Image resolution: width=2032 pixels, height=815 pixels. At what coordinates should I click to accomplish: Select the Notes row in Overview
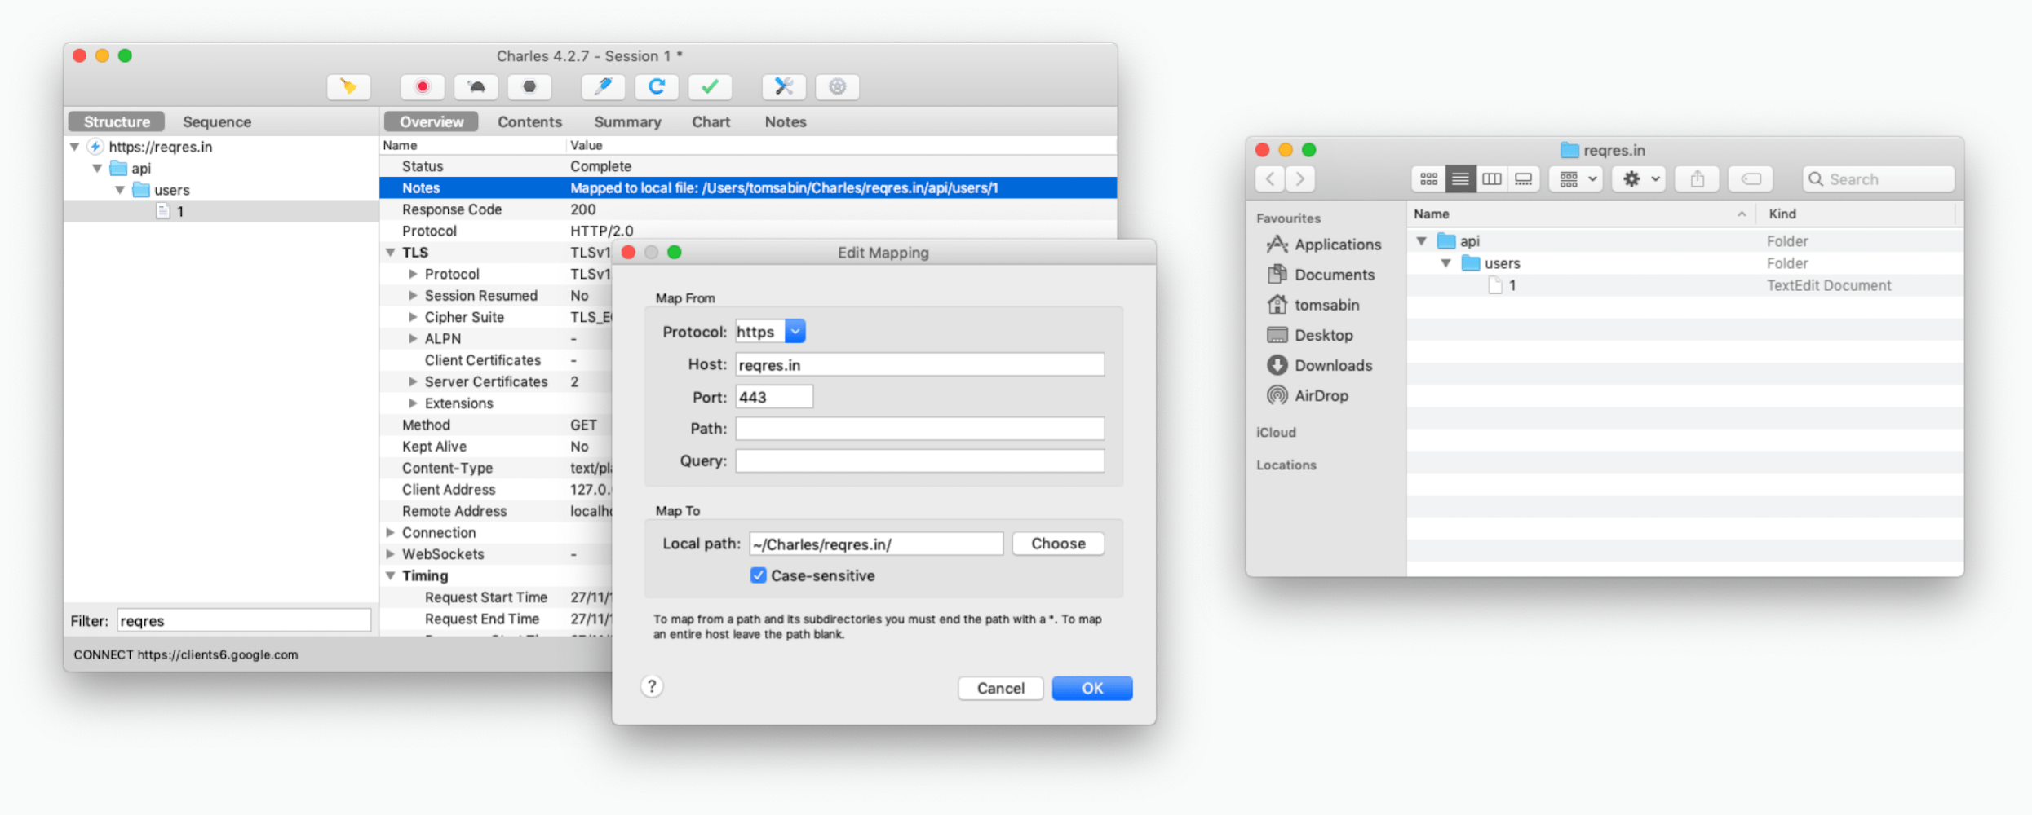(747, 187)
